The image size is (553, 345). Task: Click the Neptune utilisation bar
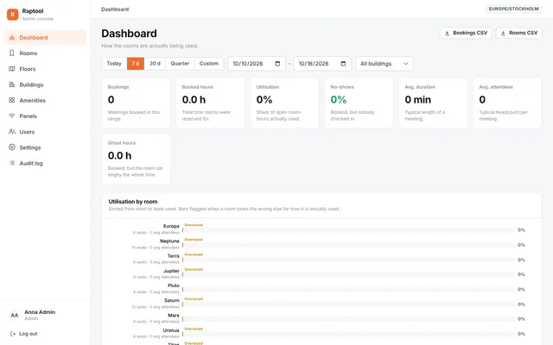(x=348, y=245)
